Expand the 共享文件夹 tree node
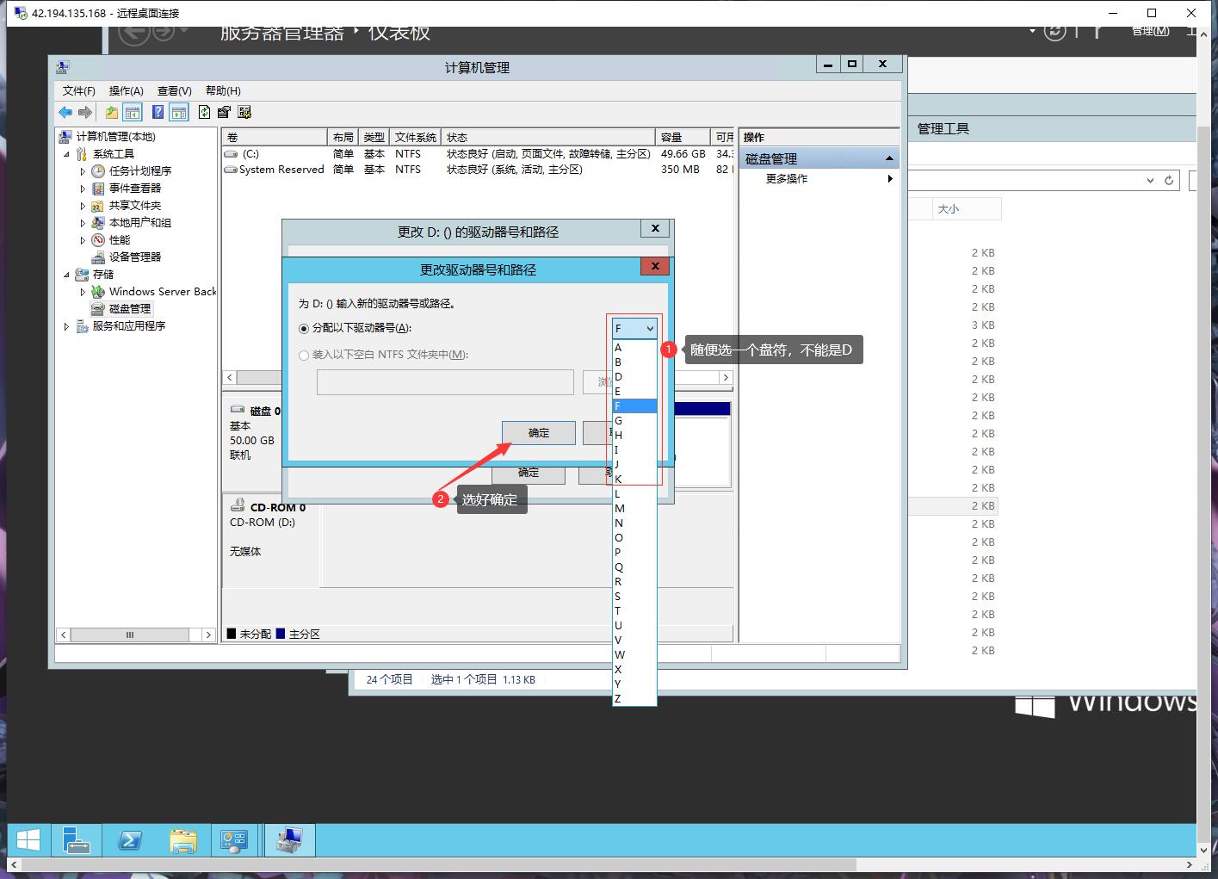 (x=82, y=205)
